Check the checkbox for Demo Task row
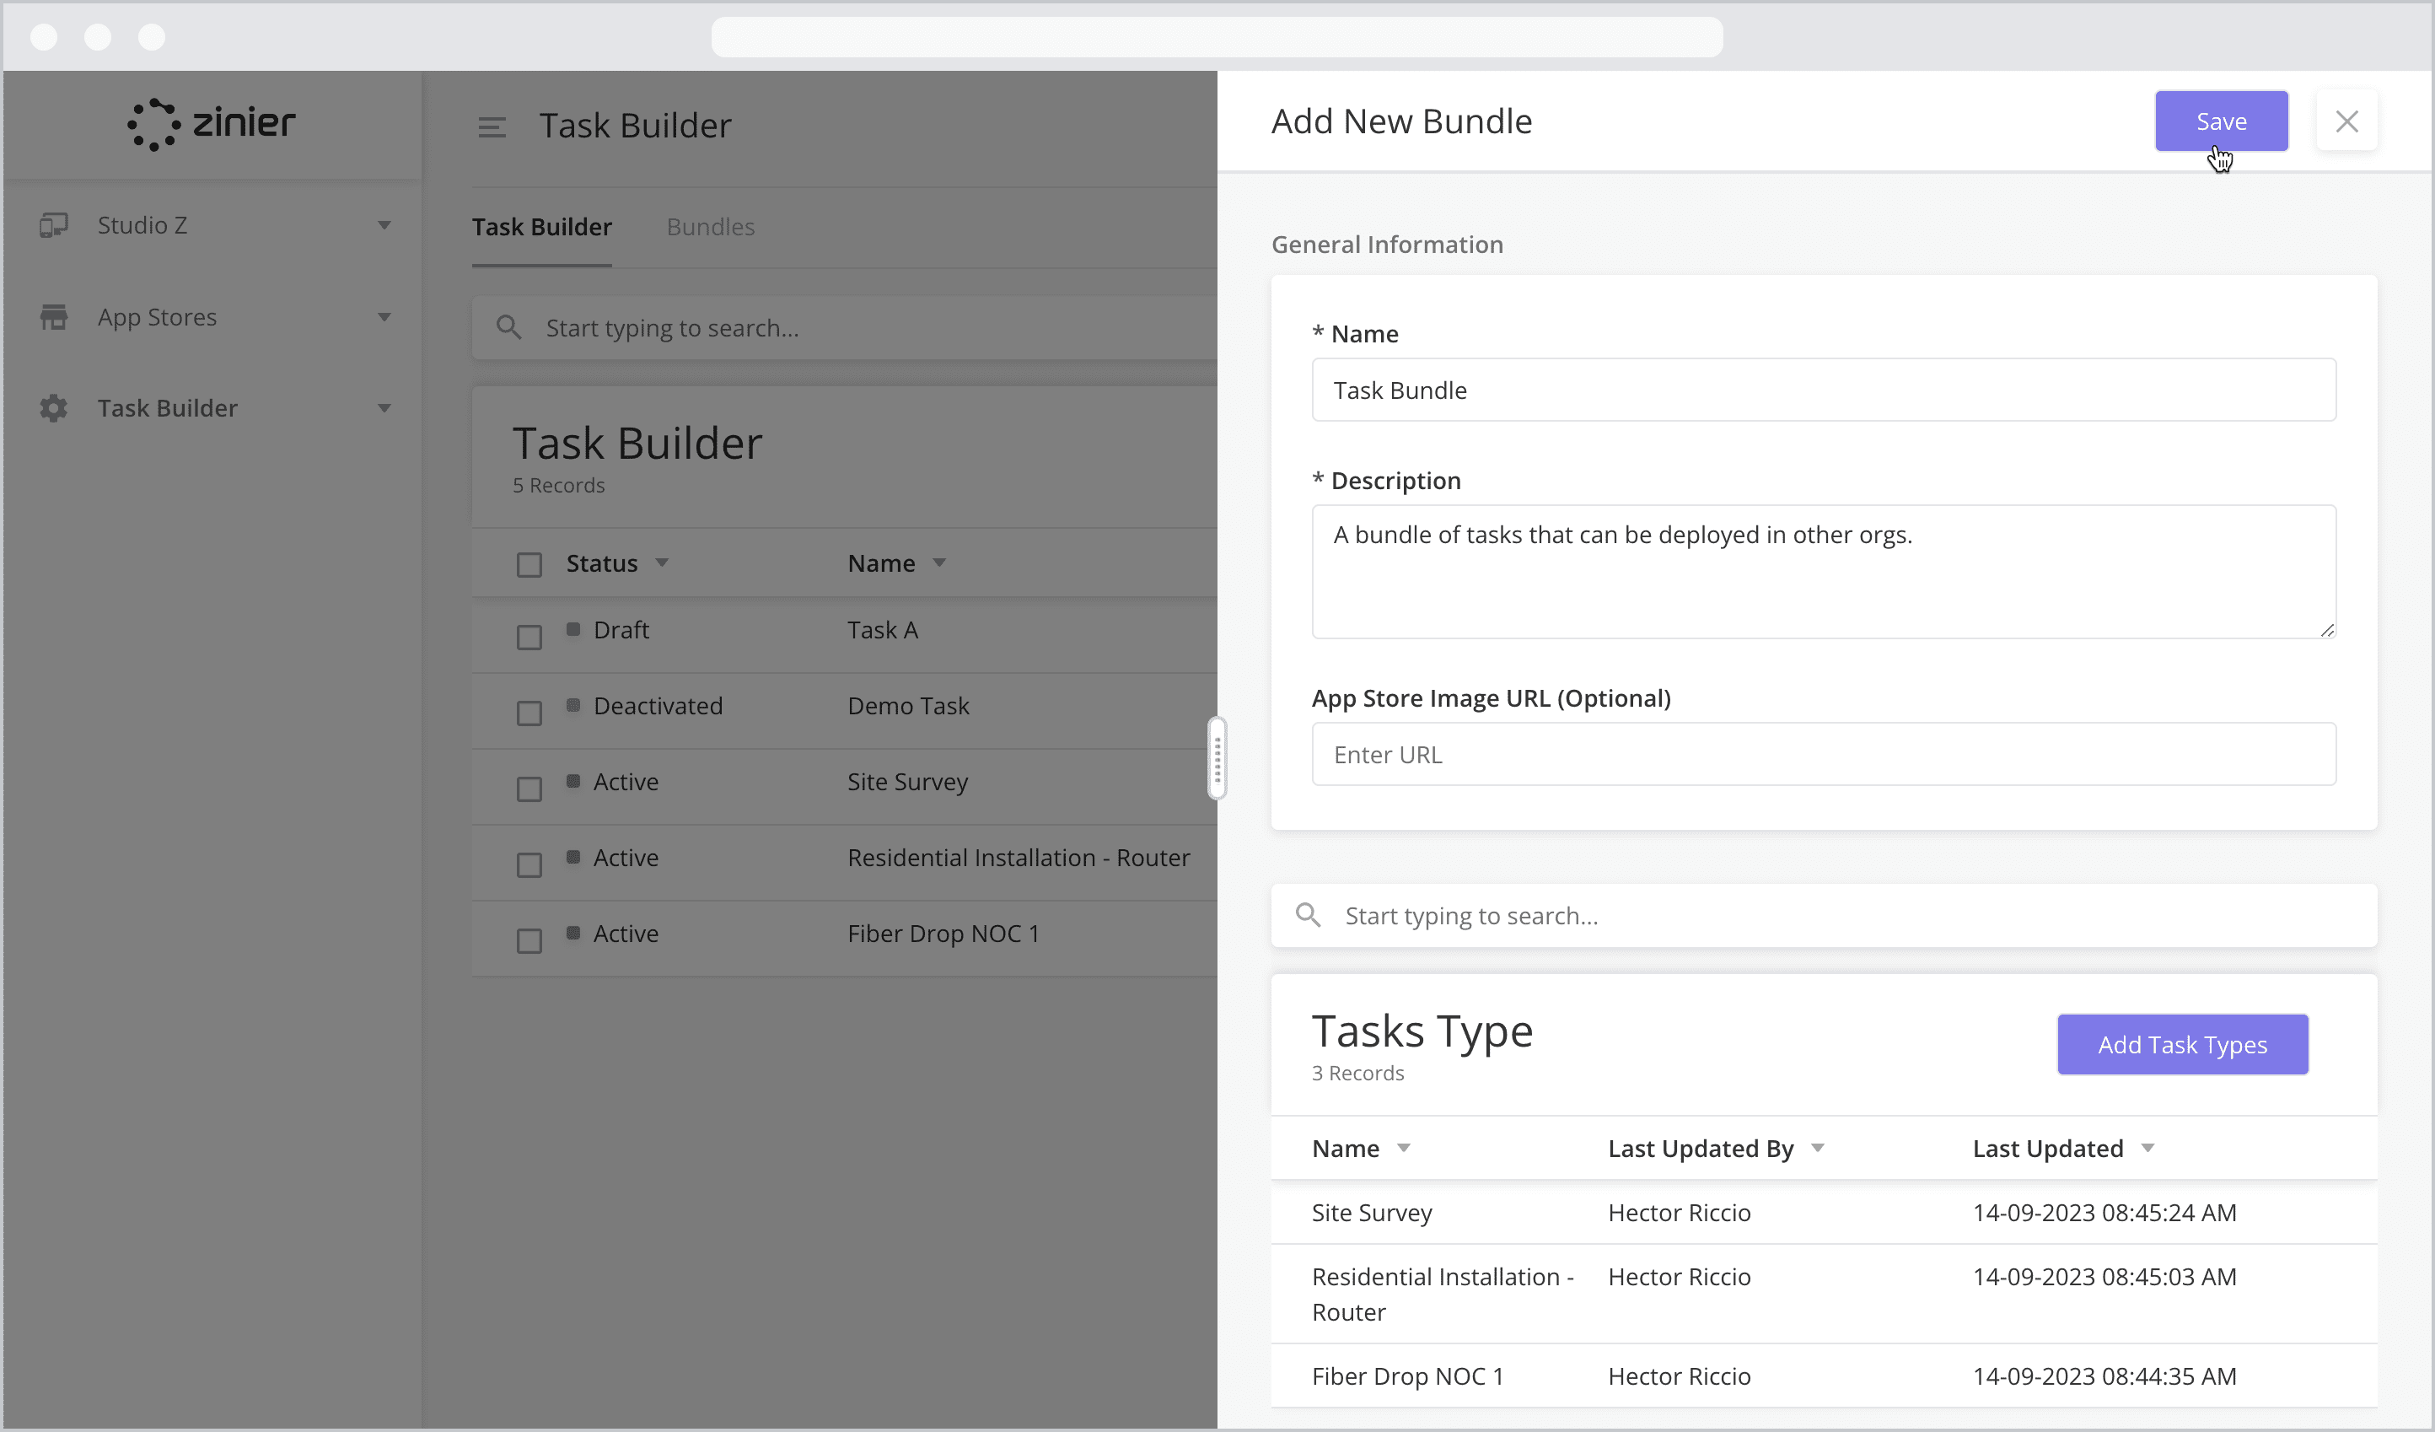This screenshot has width=2435, height=1432. 529,712
